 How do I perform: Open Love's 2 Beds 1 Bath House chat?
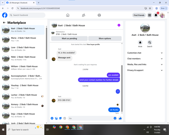coord(23,49)
